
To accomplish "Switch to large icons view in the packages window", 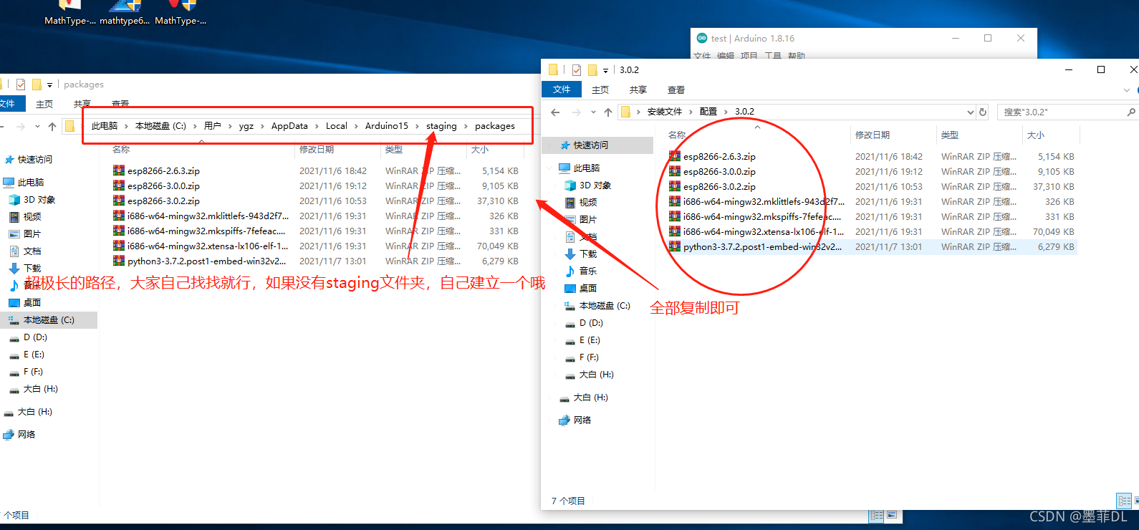I will click(892, 515).
